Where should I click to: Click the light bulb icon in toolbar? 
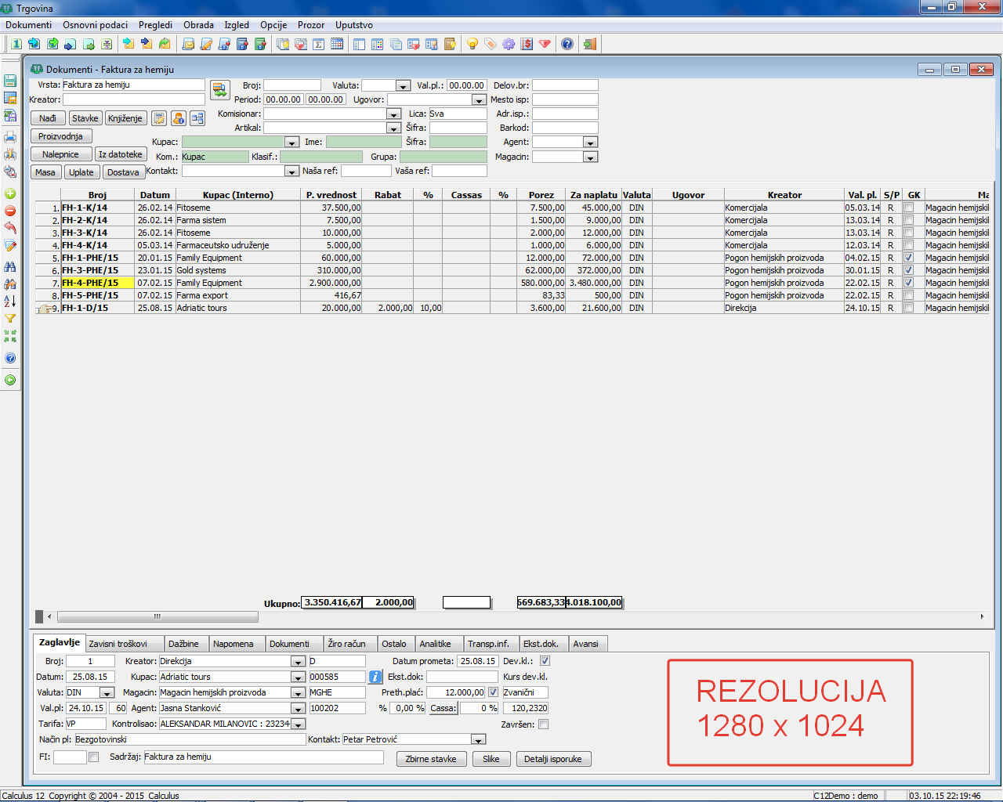[472, 45]
